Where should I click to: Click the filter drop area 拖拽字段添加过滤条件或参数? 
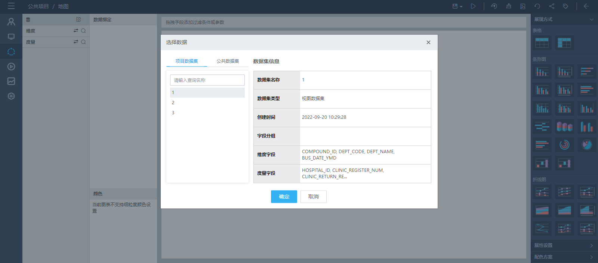pos(344,22)
